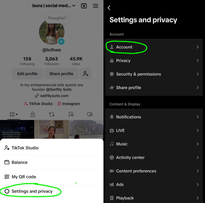
Task: Tap the blue plus on avatar
Action: pyautogui.click(x=61, y=42)
